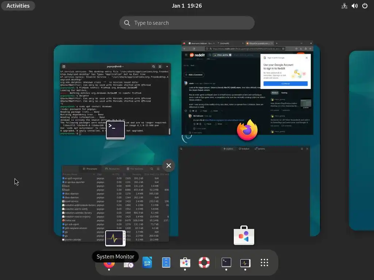Open the network status icon in top bar
Screen dimensions: 374x280
pos(344,6)
